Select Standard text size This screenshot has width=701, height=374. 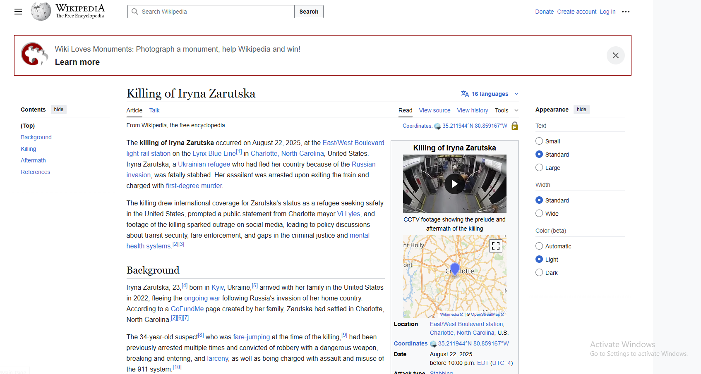(539, 154)
